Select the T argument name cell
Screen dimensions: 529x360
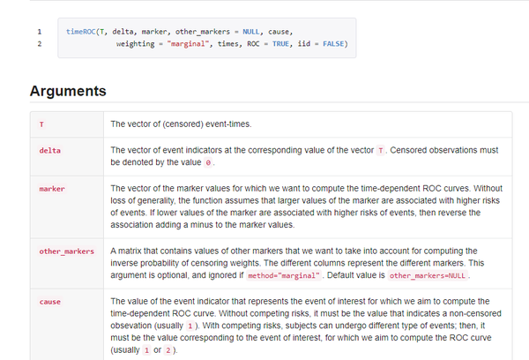pyautogui.click(x=41, y=124)
